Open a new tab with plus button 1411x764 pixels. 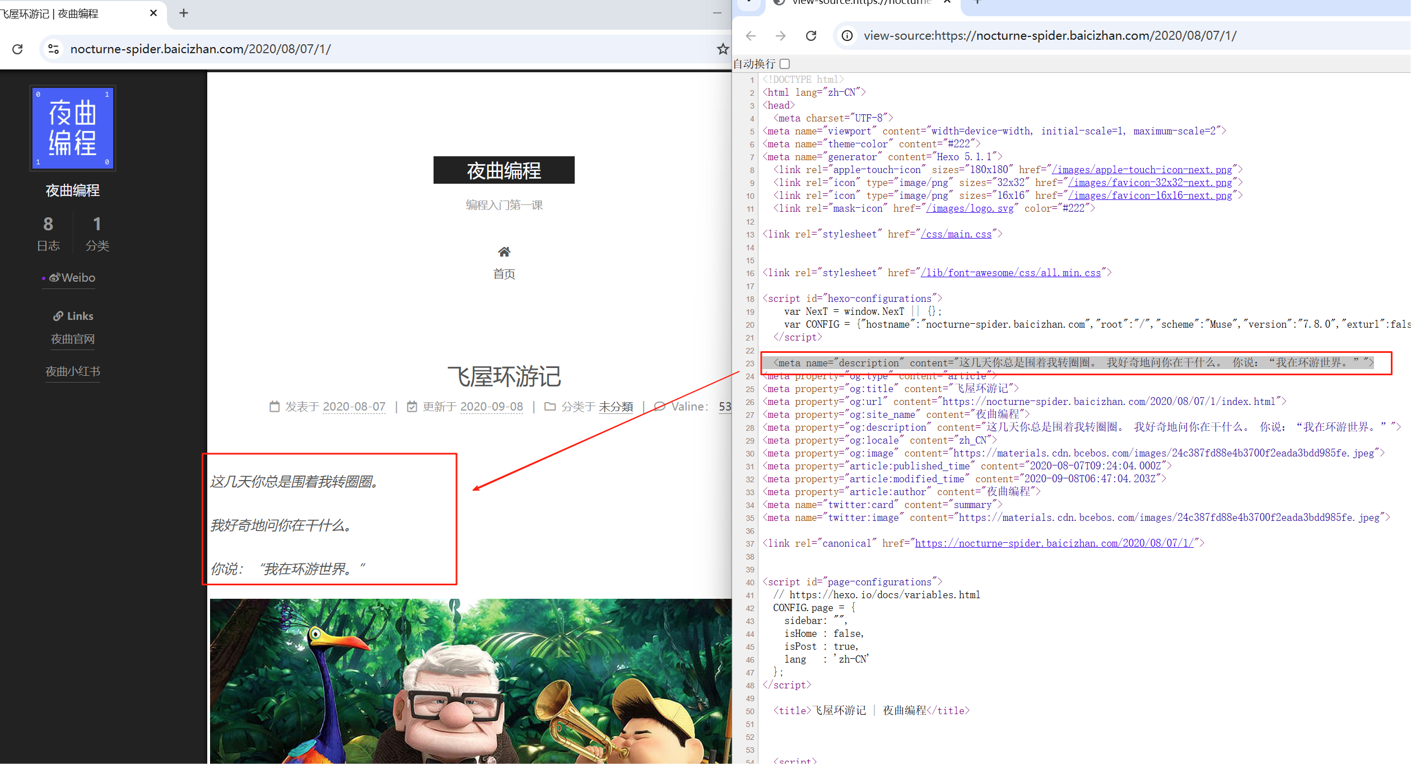pyautogui.click(x=183, y=13)
